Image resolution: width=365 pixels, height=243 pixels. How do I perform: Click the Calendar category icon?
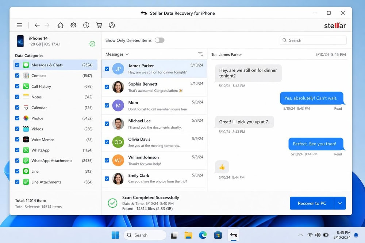pos(26,107)
